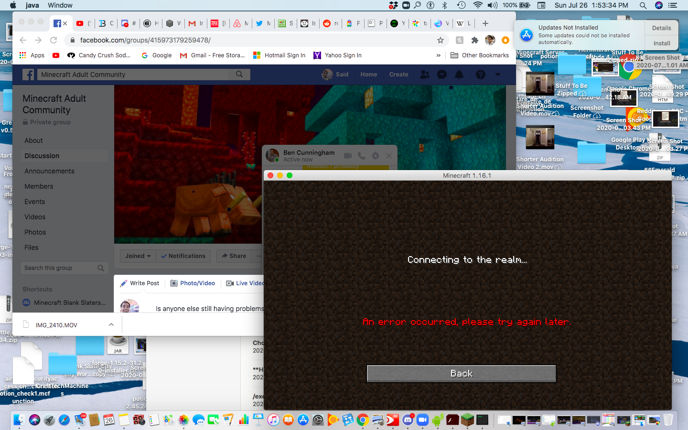Open Calendar app in the Dock
Viewport: 688px width, 430px height.
pos(109,420)
